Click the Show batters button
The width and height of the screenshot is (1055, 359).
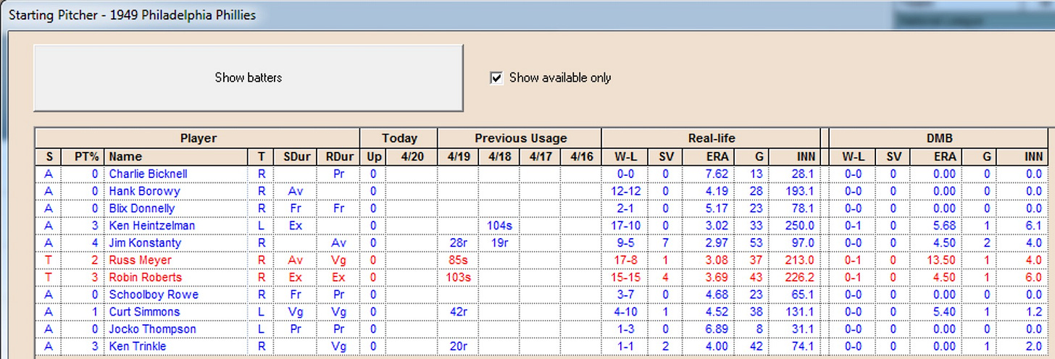(248, 77)
